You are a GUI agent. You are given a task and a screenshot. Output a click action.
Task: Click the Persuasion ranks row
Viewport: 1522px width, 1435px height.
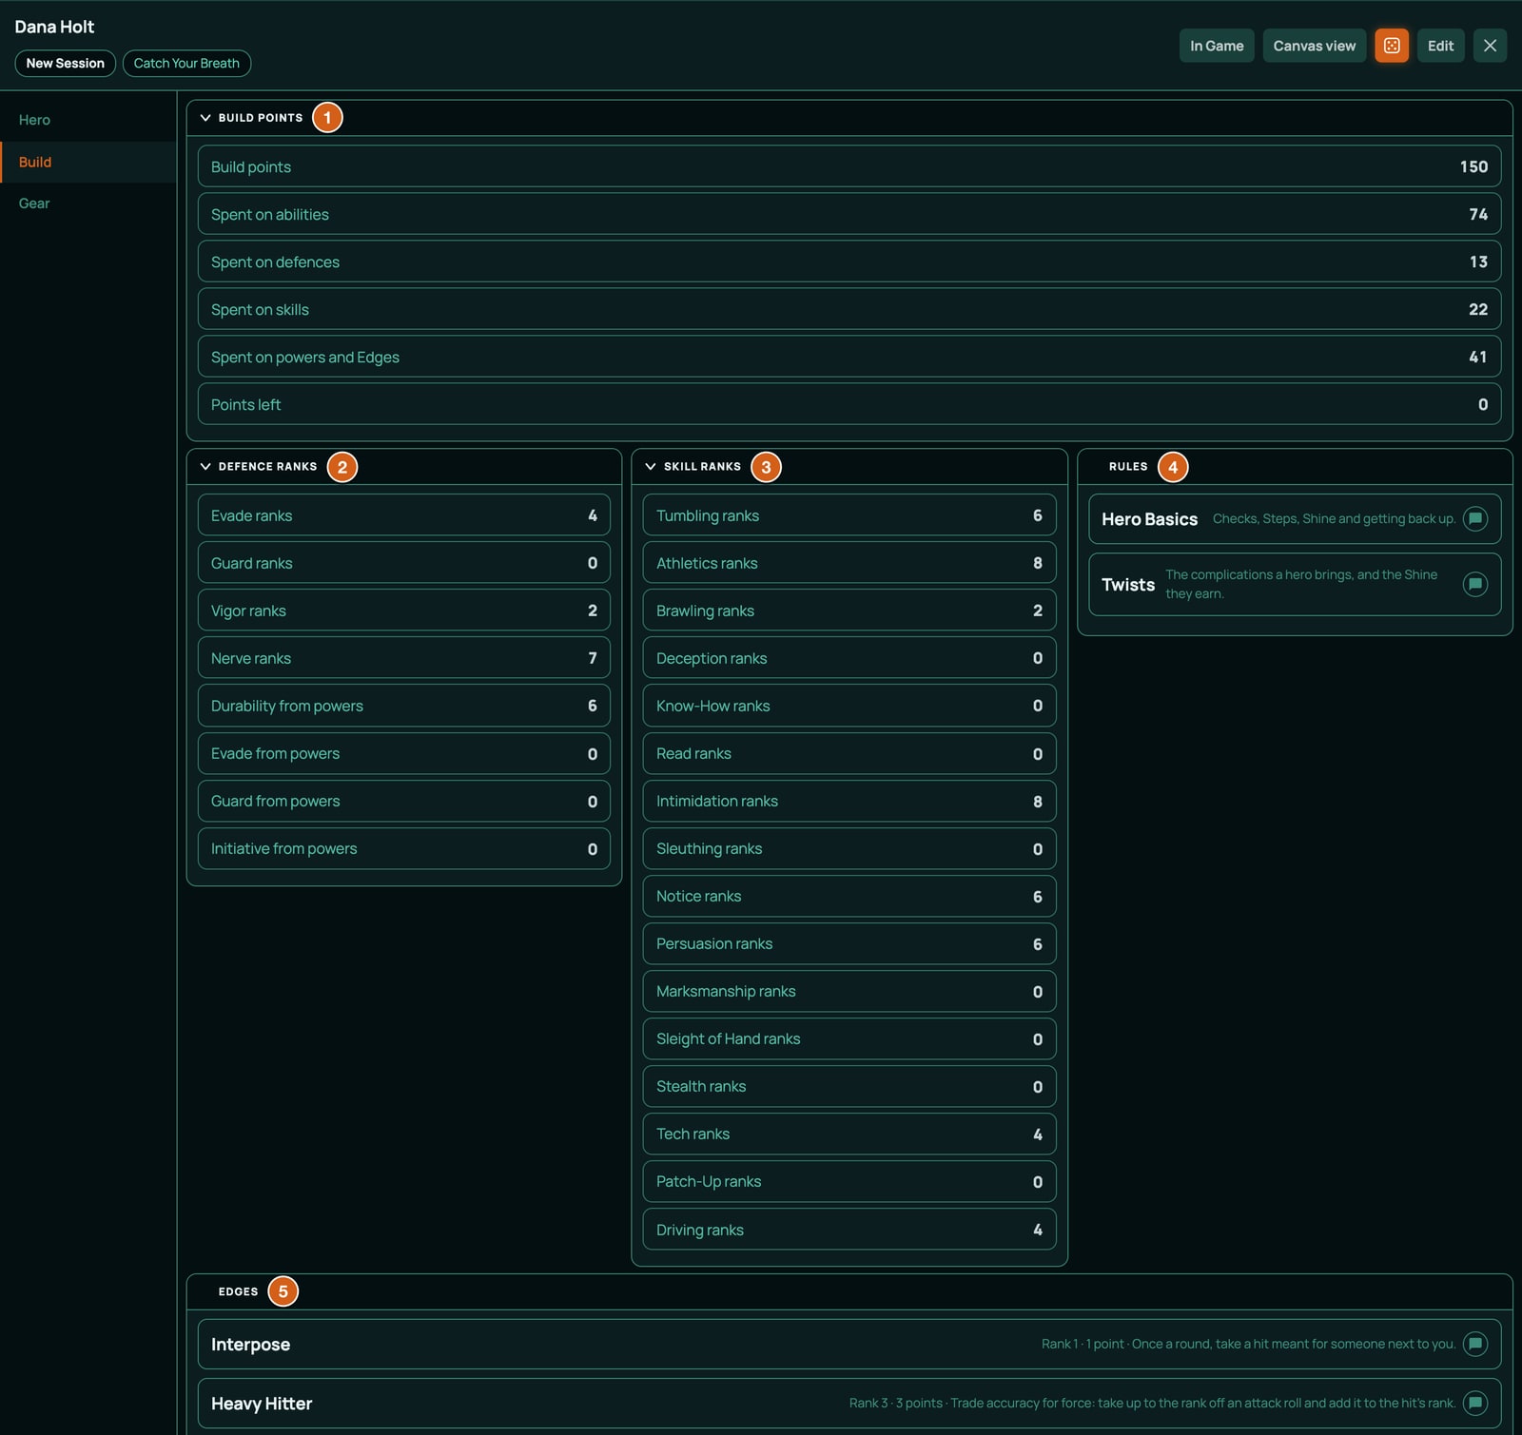coord(849,943)
